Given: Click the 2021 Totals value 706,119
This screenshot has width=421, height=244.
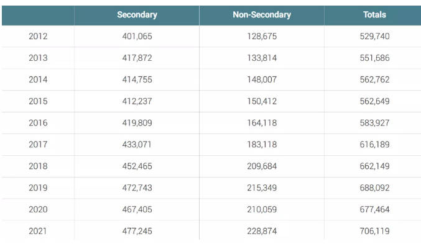Looking at the screenshot, I should point(374,231).
